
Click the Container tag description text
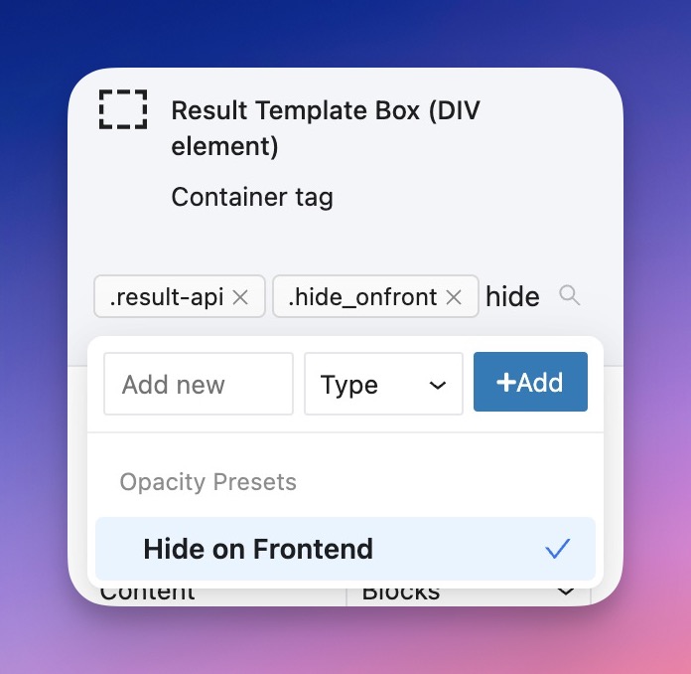point(252,197)
